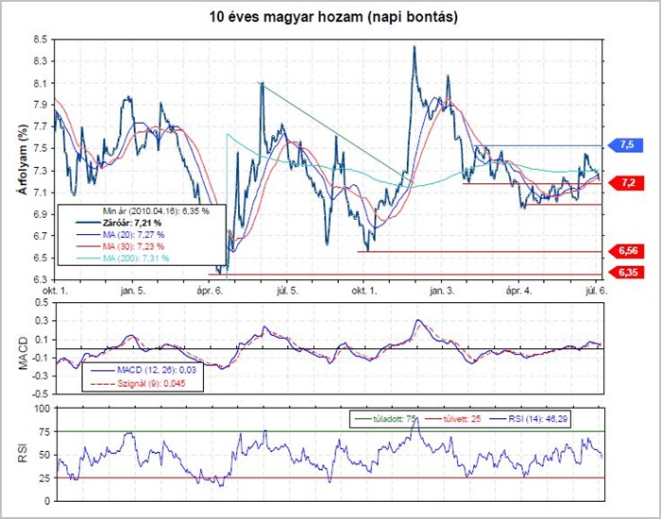Select the túlvett: 25 legend label
661x519 pixels.
[458, 416]
